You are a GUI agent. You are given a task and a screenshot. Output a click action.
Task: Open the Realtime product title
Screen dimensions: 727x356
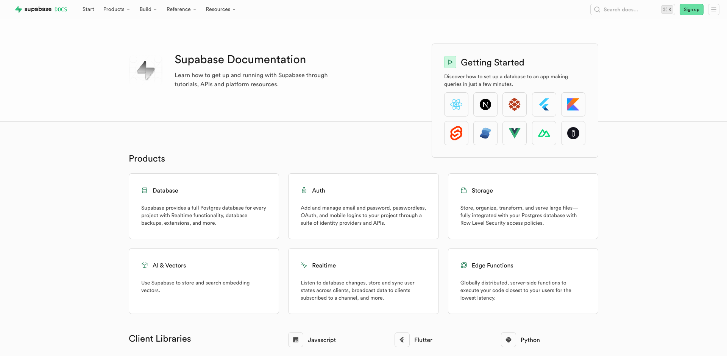pyautogui.click(x=324, y=266)
